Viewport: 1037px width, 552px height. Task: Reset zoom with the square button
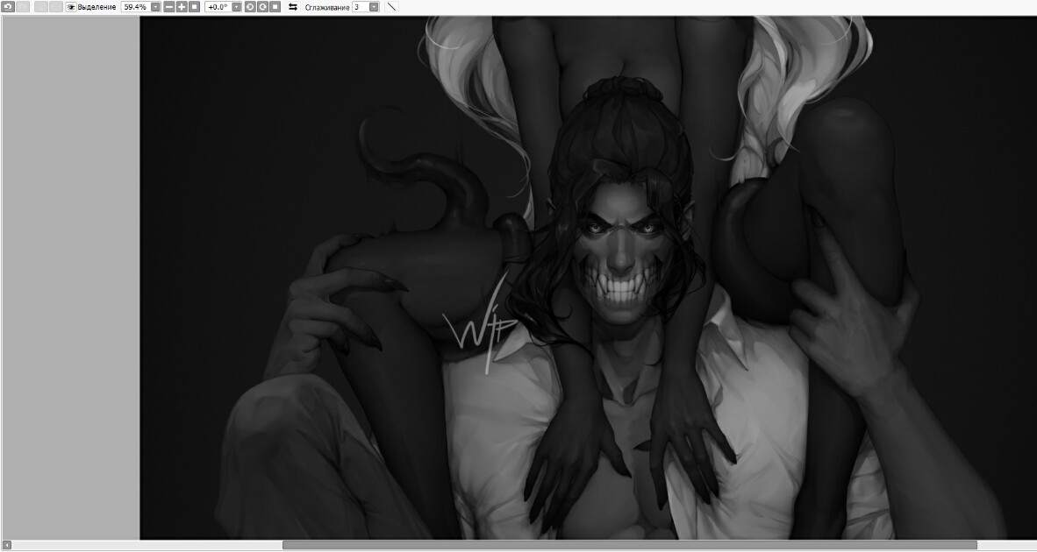[x=195, y=7]
